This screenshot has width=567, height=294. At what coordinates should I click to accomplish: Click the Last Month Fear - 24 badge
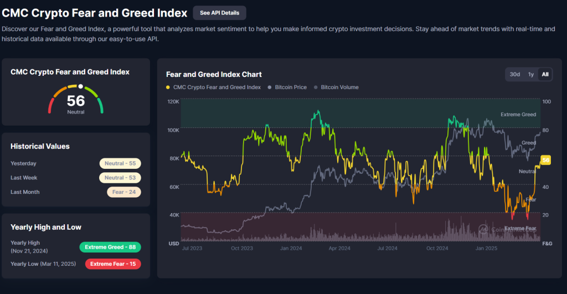124,192
